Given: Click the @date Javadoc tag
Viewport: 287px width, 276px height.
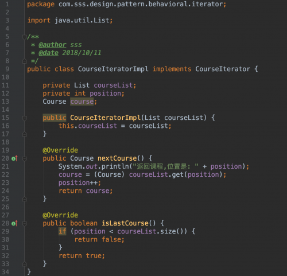Looking at the screenshot, I should 48,53.
